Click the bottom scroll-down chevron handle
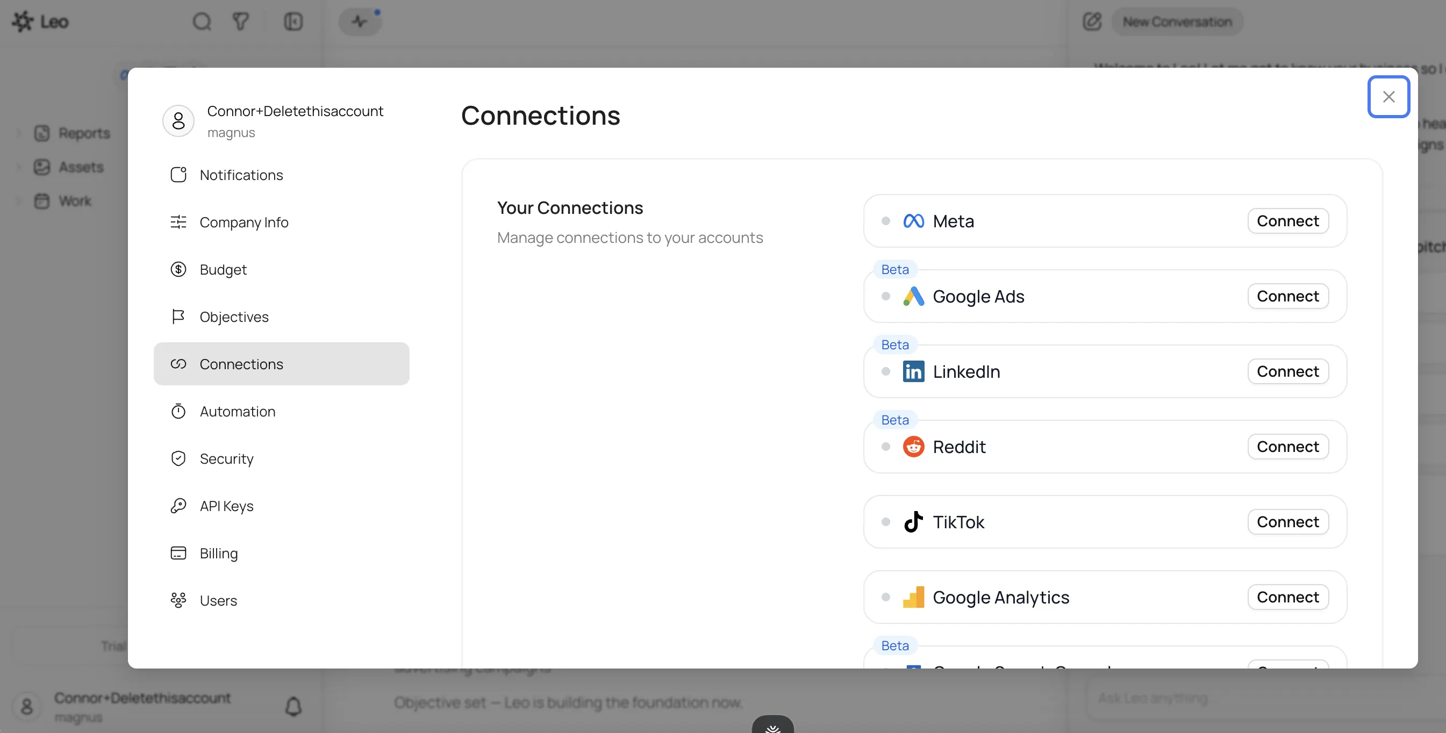Screen dimensions: 1446x733 tap(772, 725)
